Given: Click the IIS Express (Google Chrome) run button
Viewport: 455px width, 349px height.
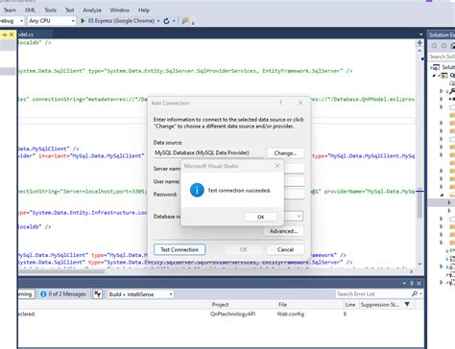Looking at the screenshot, I should 117,21.
